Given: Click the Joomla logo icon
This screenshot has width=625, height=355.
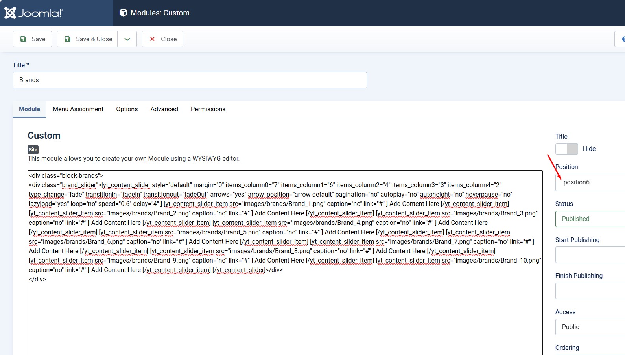Looking at the screenshot, I should point(10,13).
